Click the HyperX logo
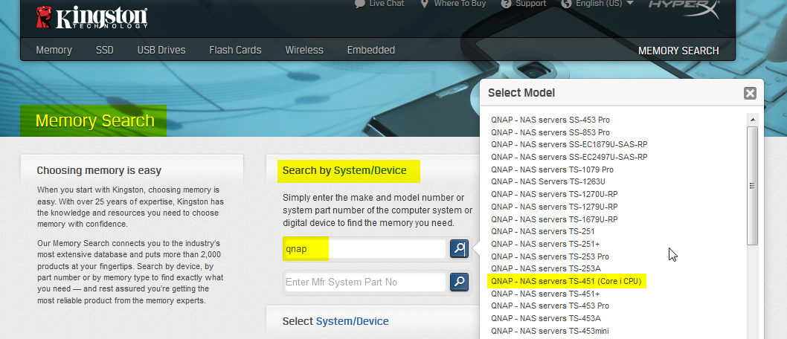787x339 pixels. point(683,7)
